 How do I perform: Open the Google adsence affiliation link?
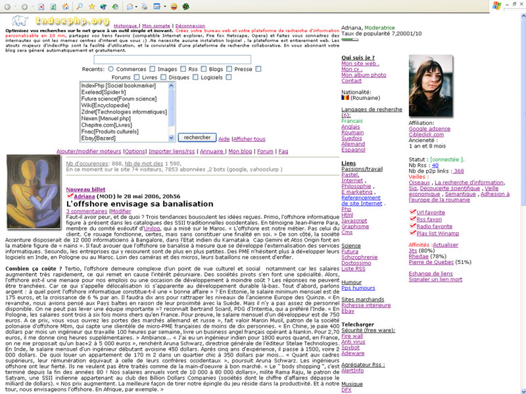tap(429, 129)
